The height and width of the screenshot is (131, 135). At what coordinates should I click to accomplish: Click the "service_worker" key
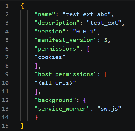pyautogui.click(x=62, y=109)
